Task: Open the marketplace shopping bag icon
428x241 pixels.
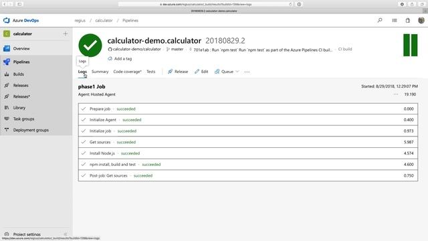Action: pyautogui.click(x=407, y=20)
